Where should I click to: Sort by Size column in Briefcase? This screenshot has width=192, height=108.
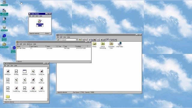click(61, 46)
